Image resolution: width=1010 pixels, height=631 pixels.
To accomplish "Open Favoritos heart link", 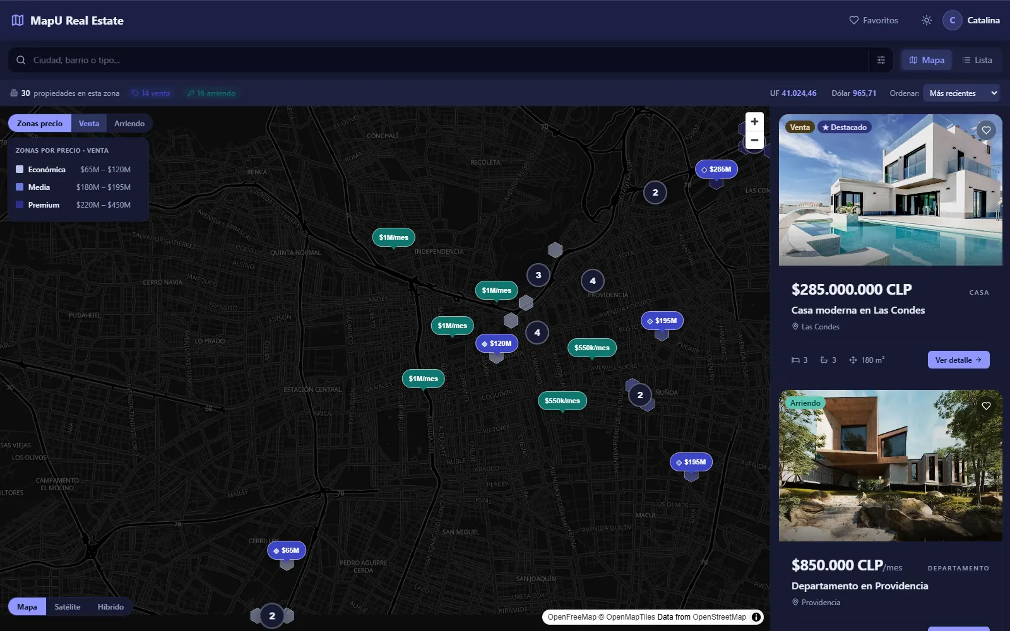I will pyautogui.click(x=874, y=20).
